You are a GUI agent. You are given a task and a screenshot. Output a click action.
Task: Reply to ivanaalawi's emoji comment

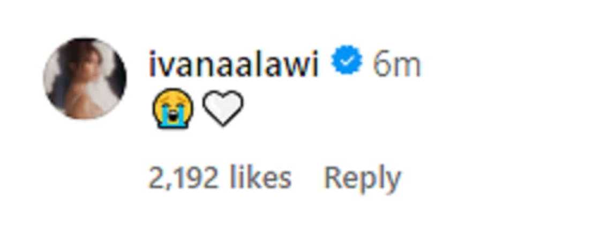pos(363,178)
